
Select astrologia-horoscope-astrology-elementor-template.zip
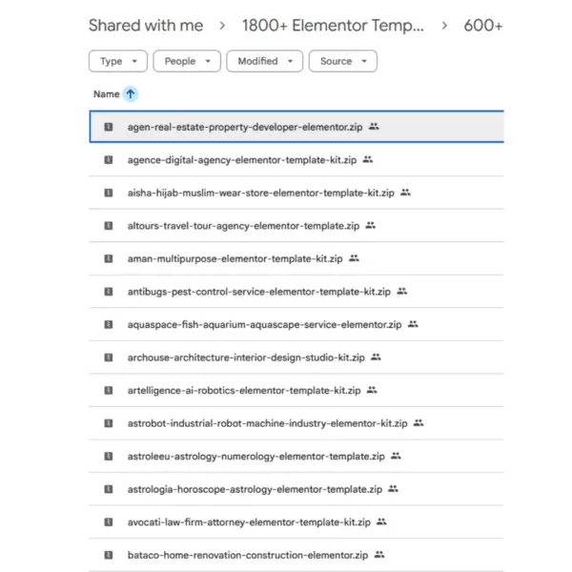click(296, 489)
